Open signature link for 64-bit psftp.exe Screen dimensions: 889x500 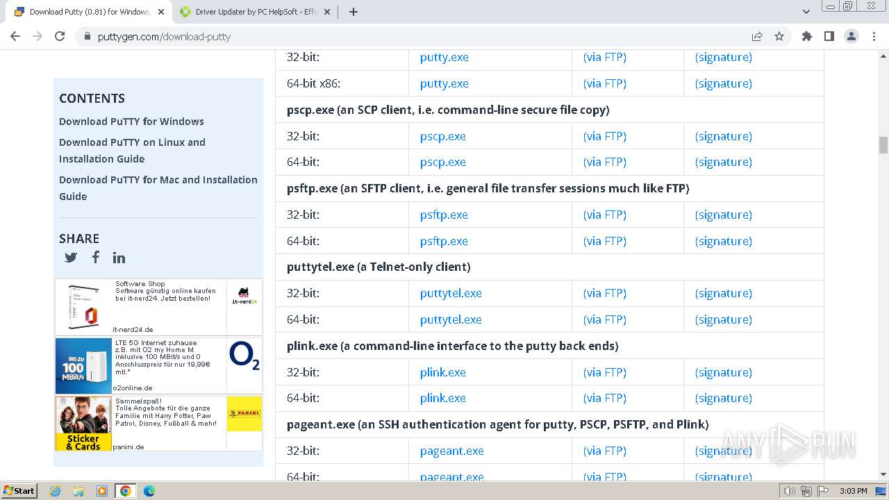[x=724, y=241]
